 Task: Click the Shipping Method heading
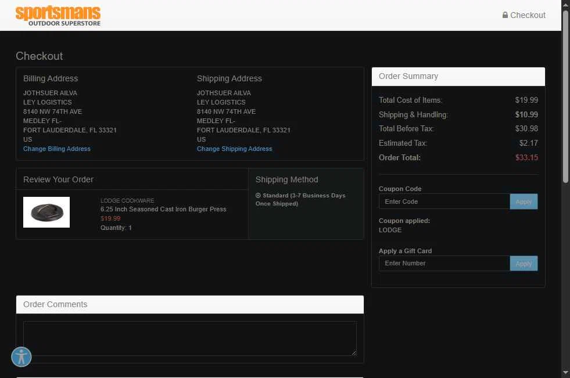coord(287,179)
